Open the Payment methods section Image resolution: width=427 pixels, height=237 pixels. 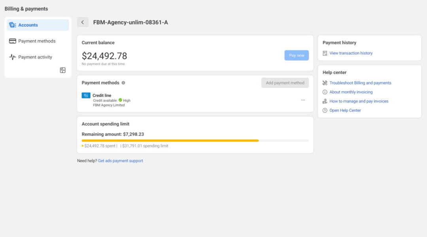[x=37, y=41]
